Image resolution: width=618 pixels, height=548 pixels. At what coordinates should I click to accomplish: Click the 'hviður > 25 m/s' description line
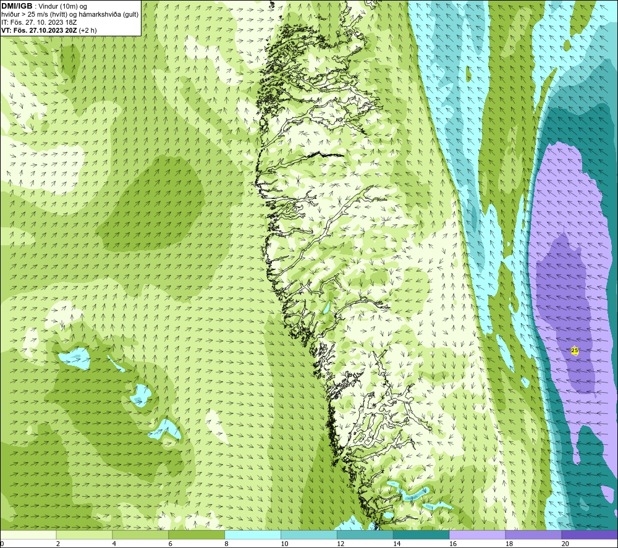click(x=70, y=15)
